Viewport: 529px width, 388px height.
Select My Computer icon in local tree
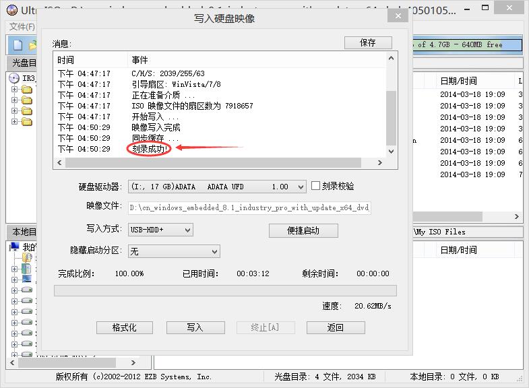[14, 247]
